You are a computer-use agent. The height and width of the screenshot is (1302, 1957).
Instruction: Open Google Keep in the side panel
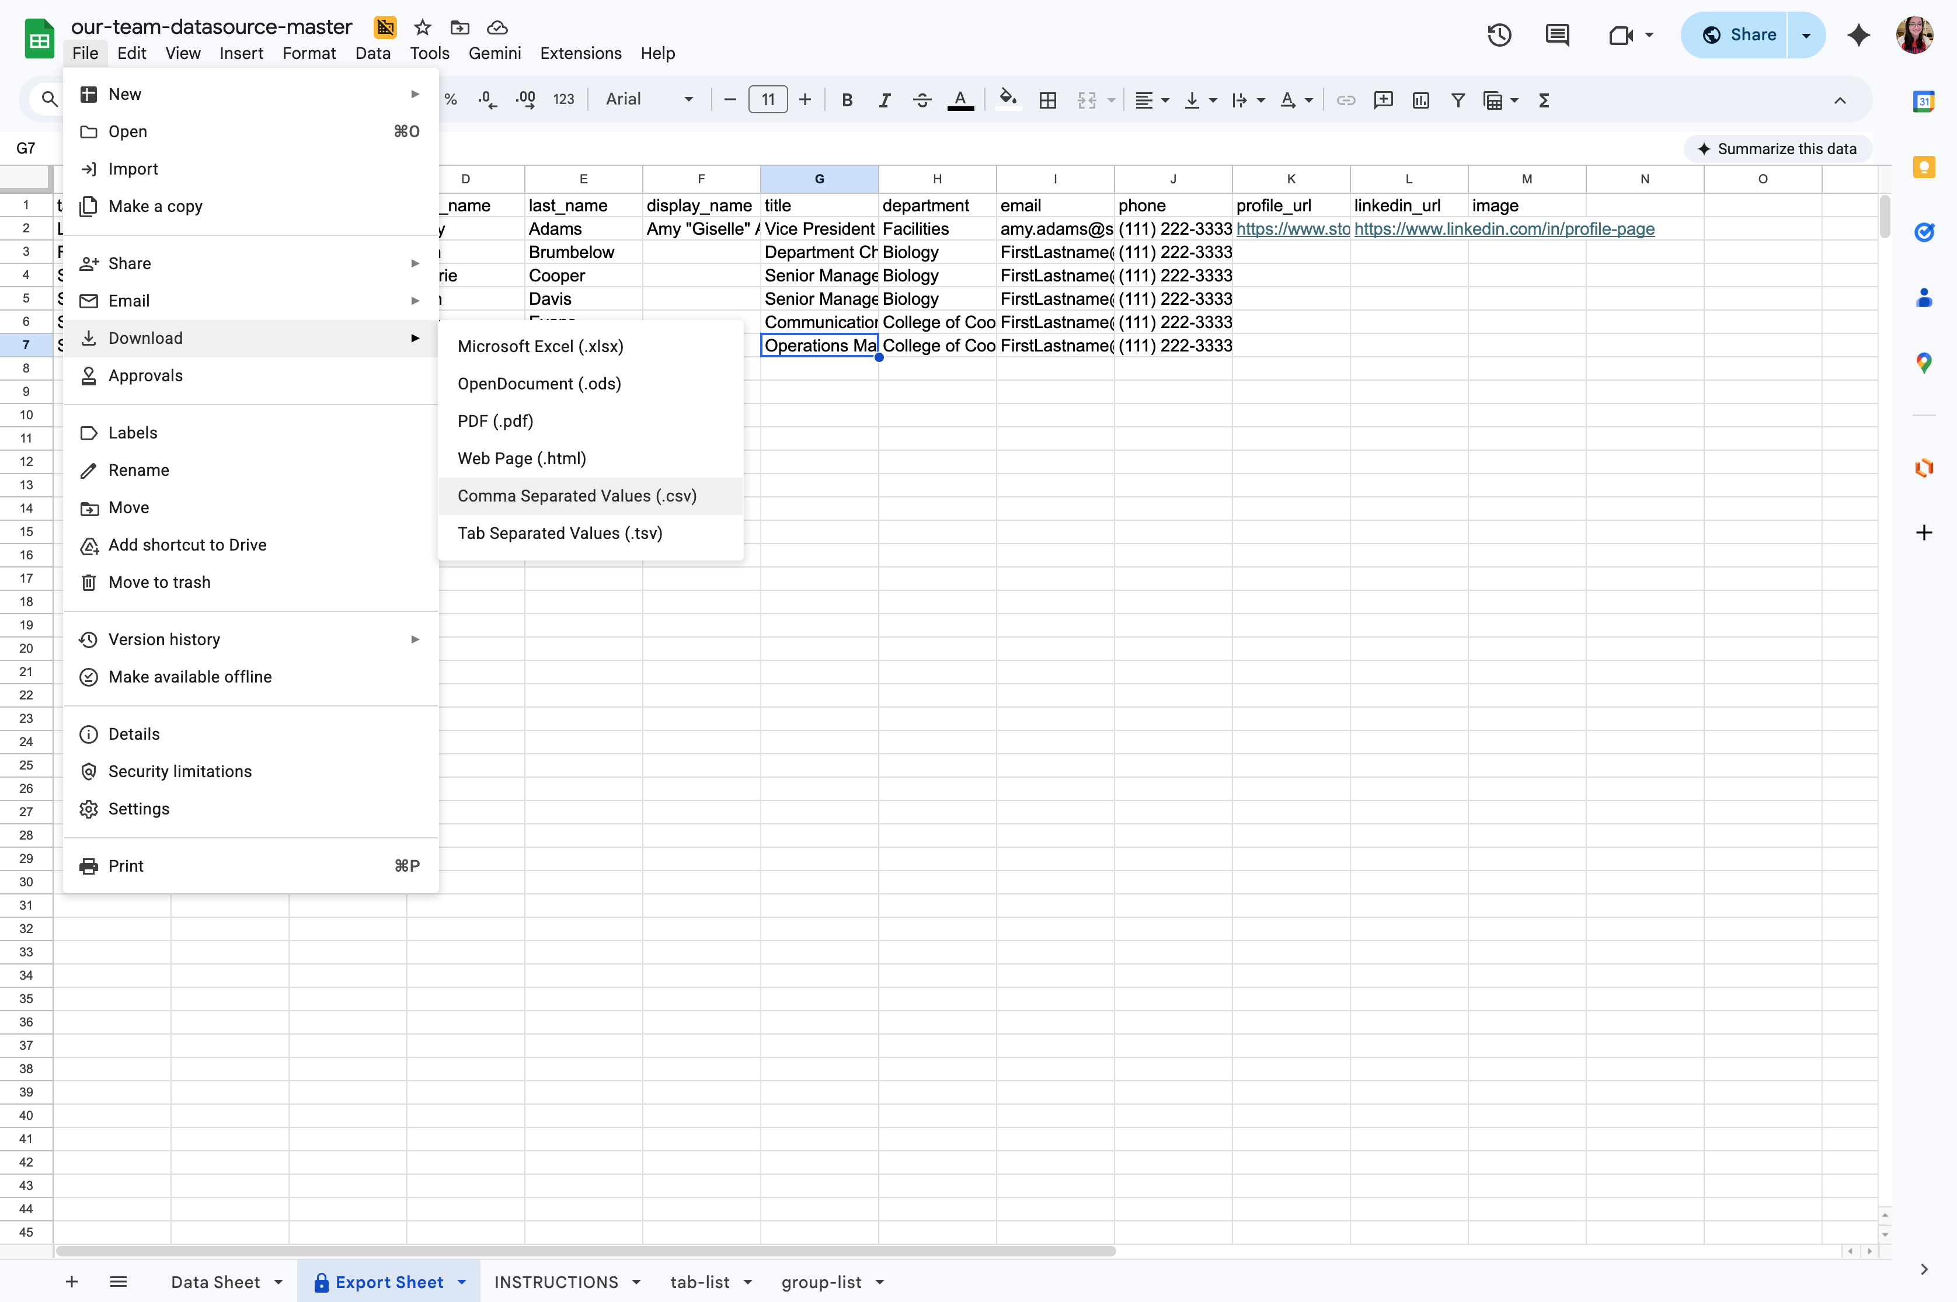(1925, 167)
